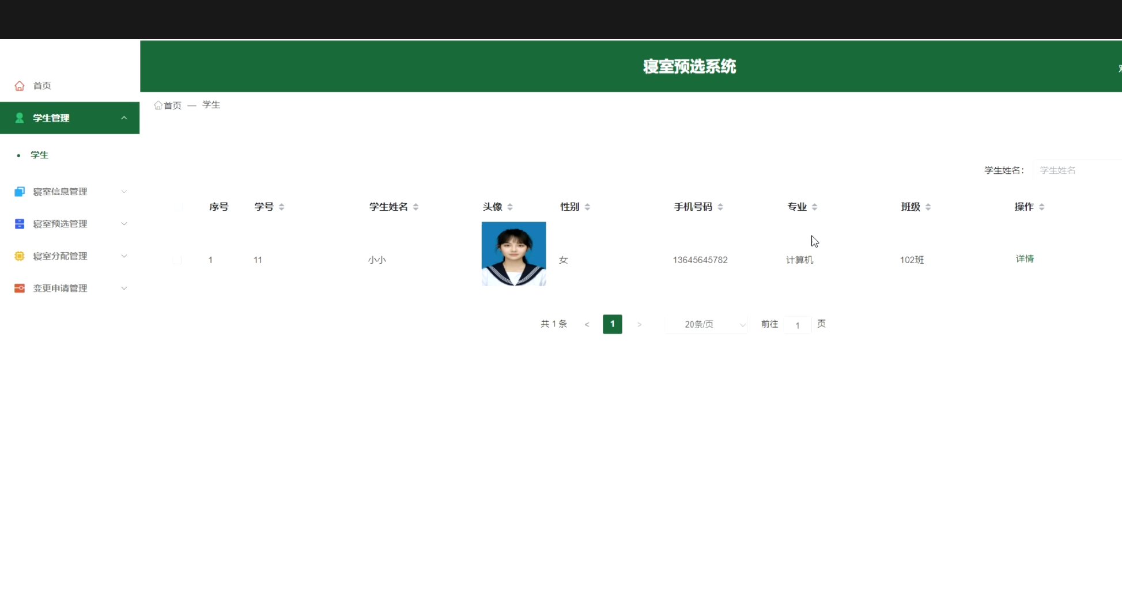The width and height of the screenshot is (1122, 608).
Task: Click 首页 in the breadcrumb
Action: point(172,105)
